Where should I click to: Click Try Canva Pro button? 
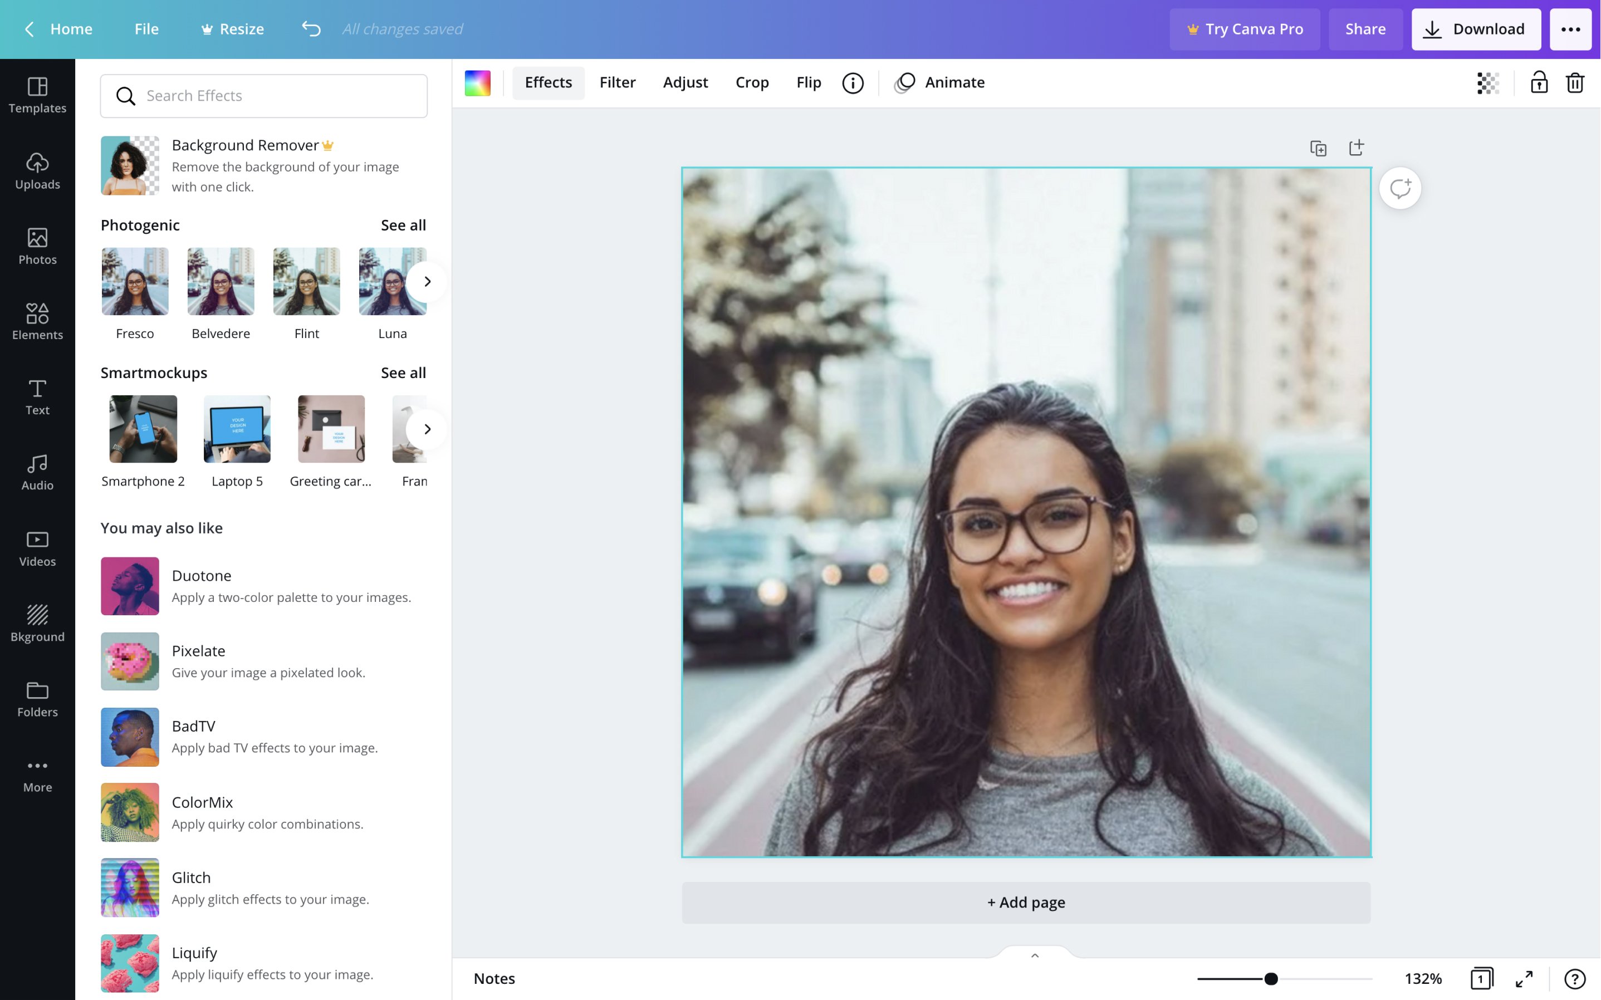point(1245,29)
